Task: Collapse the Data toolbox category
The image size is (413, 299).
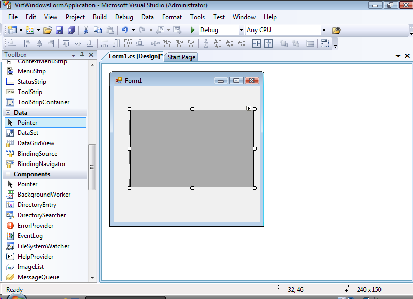Action: coord(8,112)
